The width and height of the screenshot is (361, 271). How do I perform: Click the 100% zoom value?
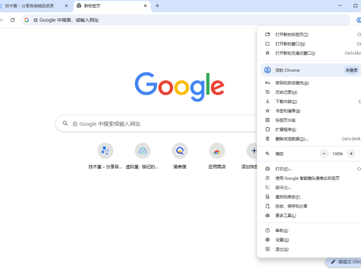click(x=337, y=154)
